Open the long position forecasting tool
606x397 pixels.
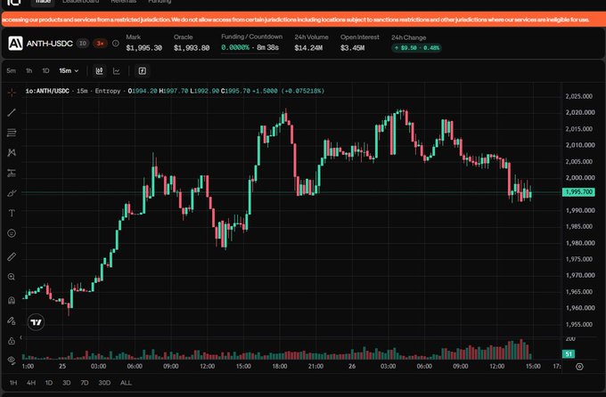12,173
